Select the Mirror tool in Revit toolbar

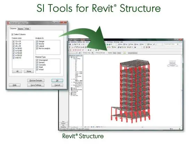pyautogui.click(x=142, y=44)
